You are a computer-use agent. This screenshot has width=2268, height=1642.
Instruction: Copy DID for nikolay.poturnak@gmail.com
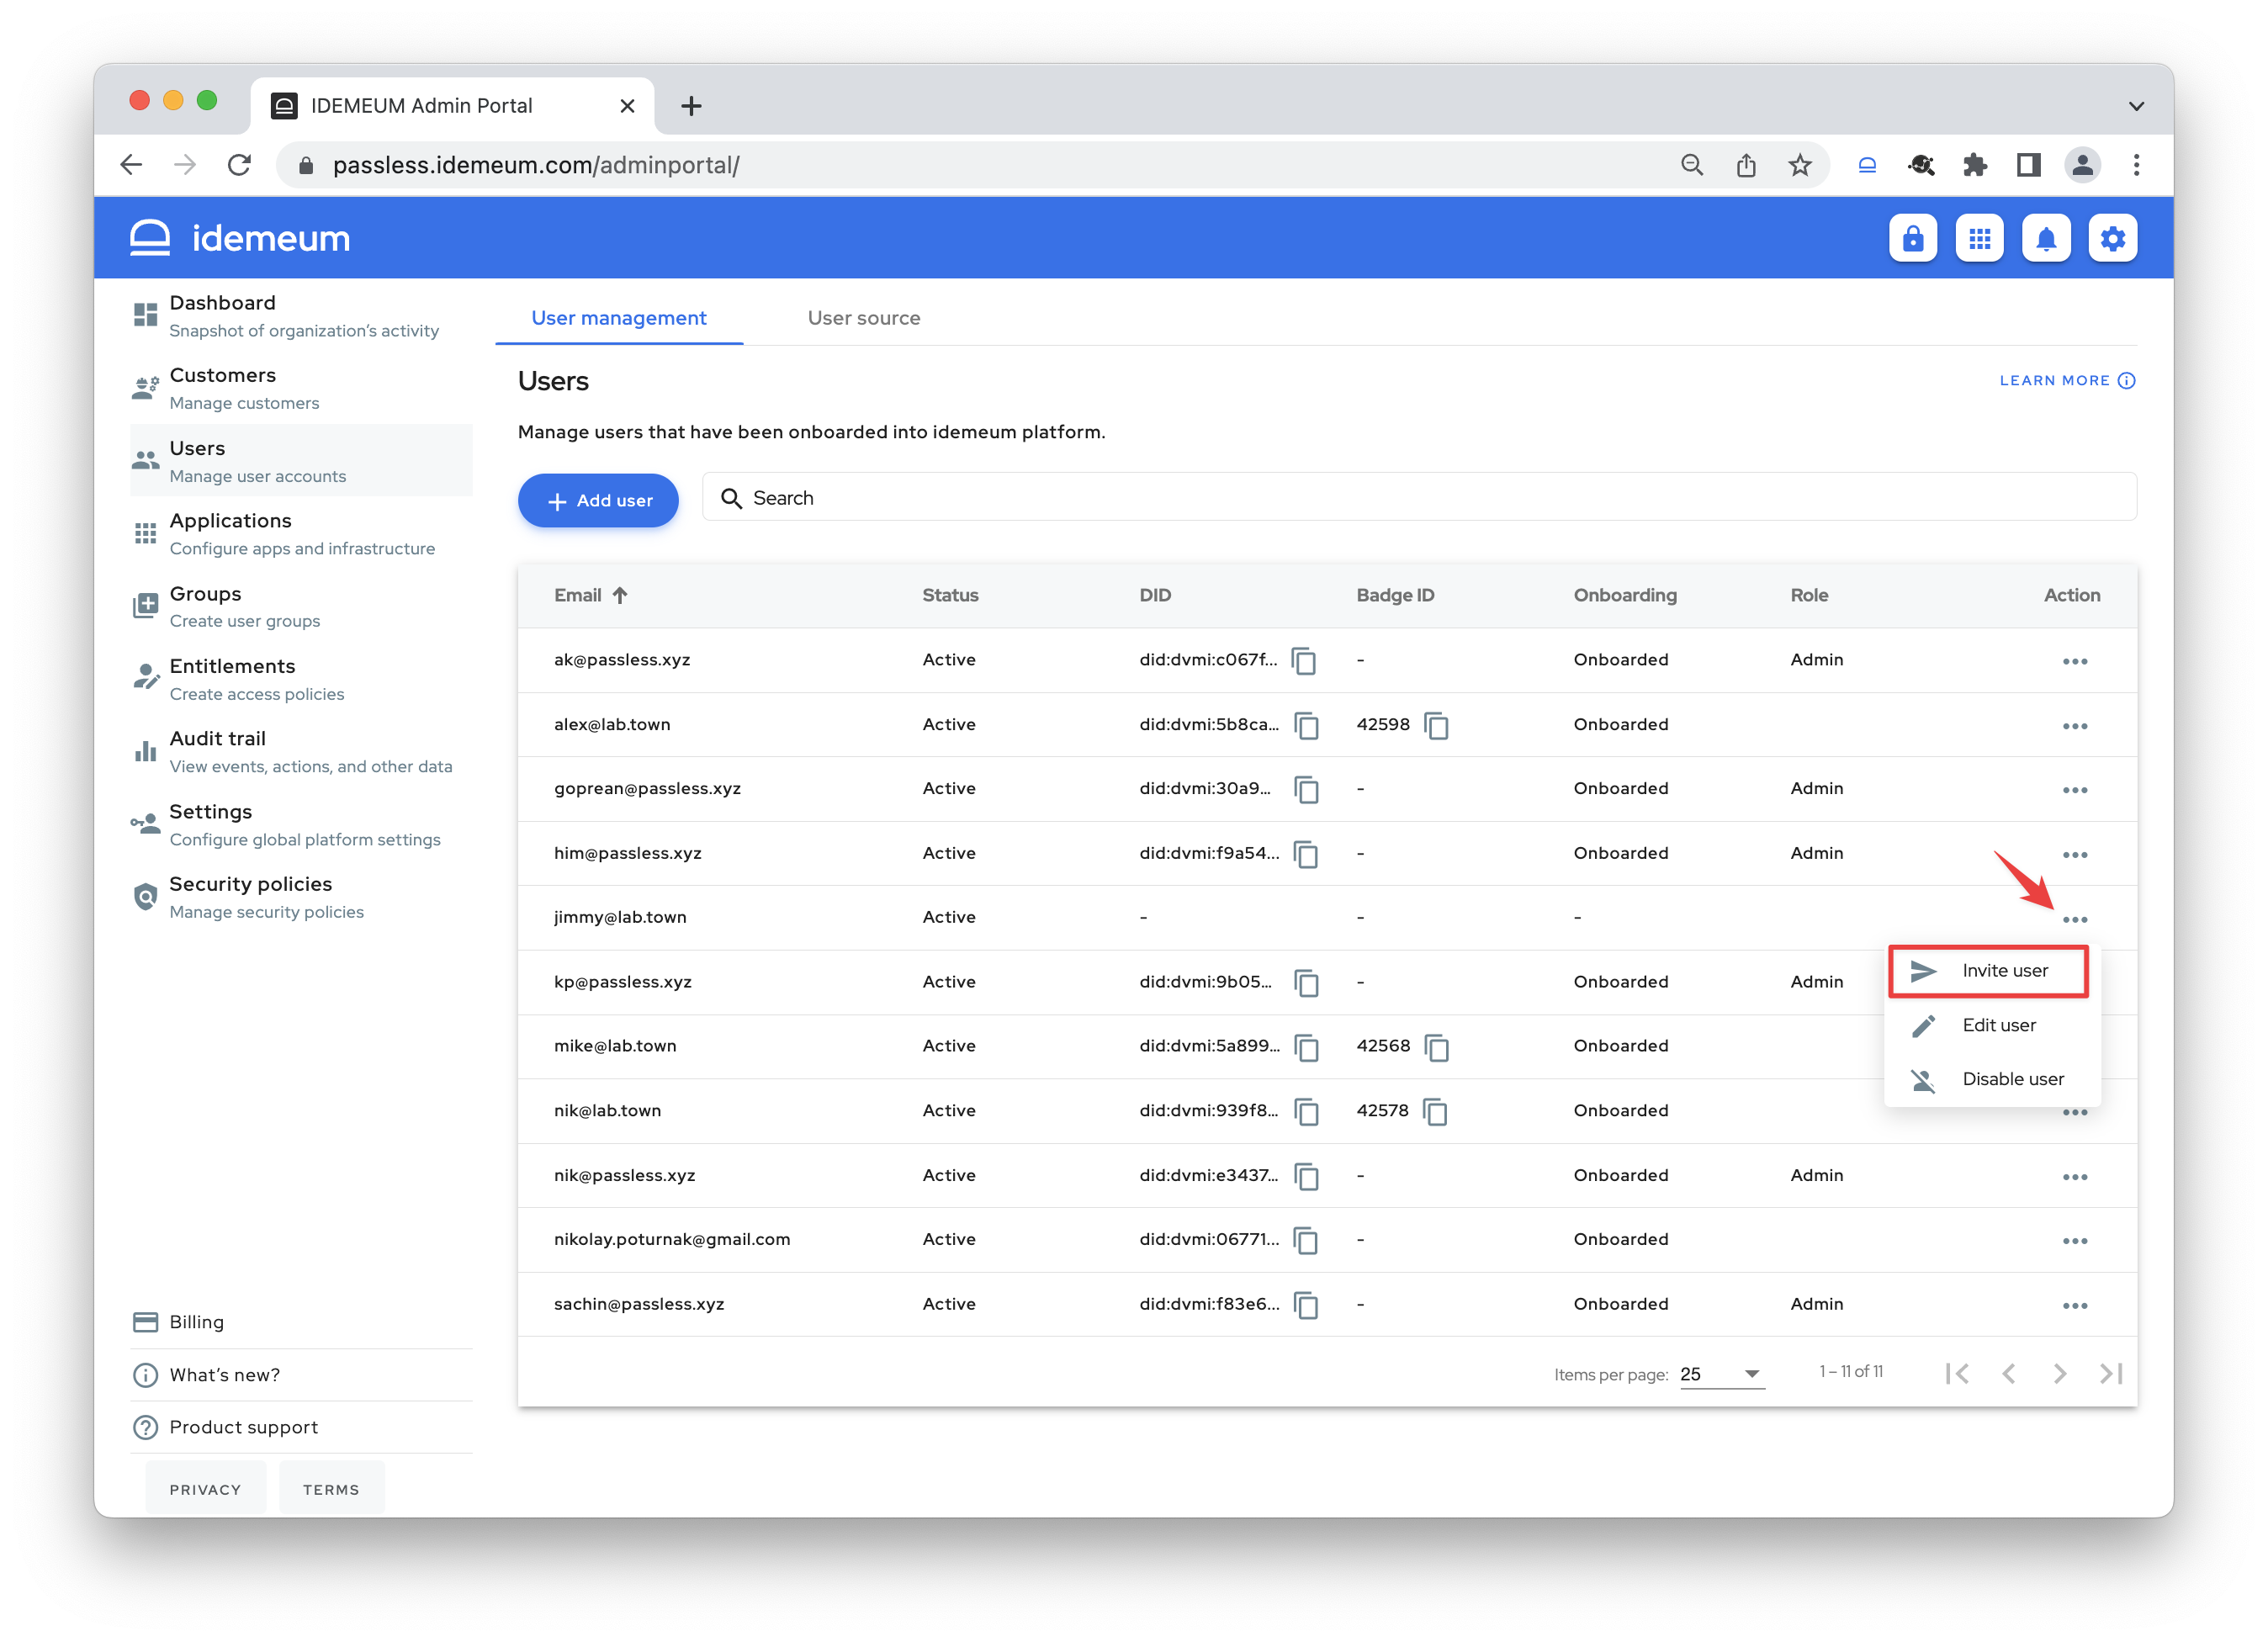(1306, 1240)
